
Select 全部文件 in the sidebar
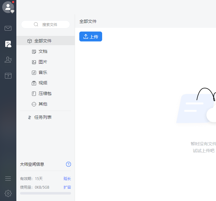pyautogui.click(x=46, y=41)
